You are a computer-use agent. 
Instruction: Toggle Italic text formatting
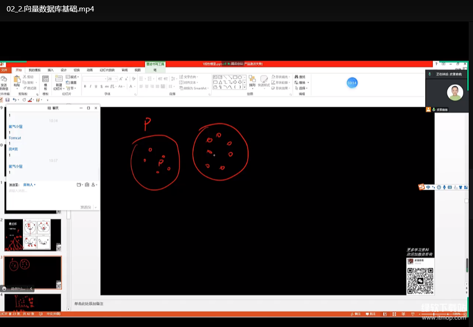click(90, 87)
